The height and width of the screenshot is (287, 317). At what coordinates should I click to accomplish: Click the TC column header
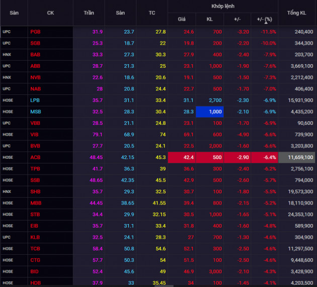[152, 13]
